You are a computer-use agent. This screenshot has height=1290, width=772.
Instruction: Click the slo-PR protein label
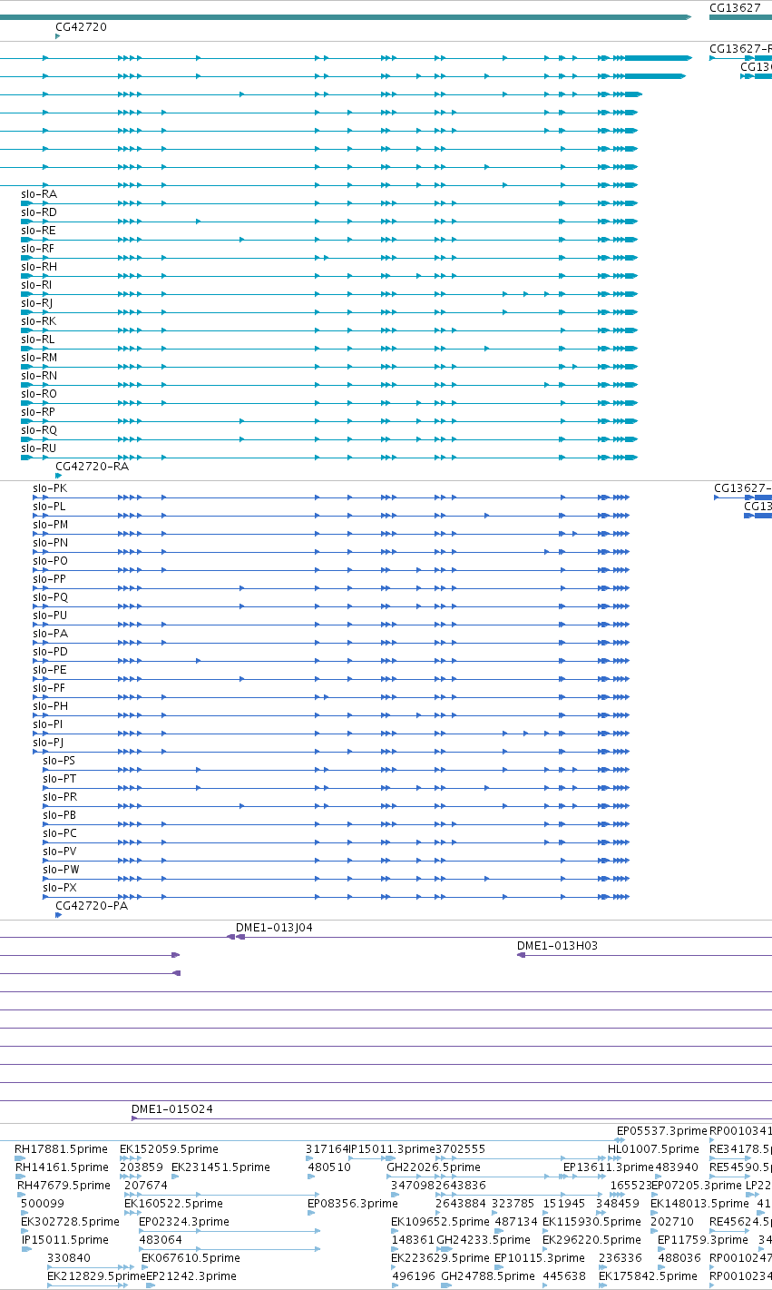point(60,797)
